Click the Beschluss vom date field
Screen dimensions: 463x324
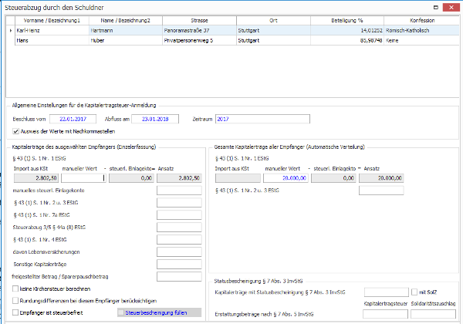point(73,119)
